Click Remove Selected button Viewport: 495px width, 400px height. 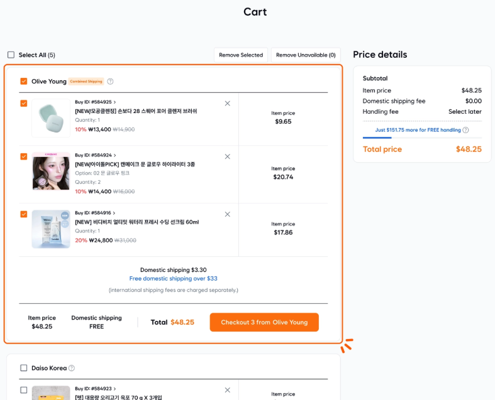[x=241, y=55]
